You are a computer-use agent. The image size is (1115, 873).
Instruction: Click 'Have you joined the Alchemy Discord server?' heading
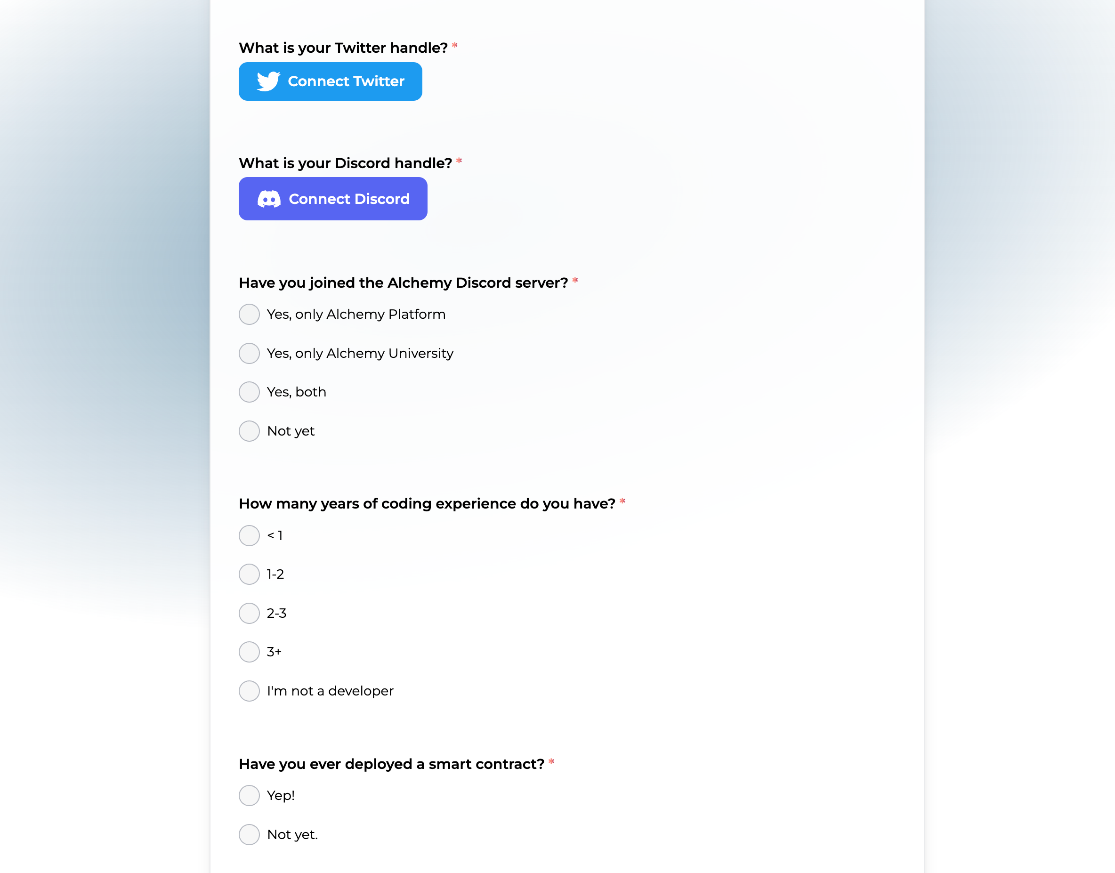pos(403,283)
